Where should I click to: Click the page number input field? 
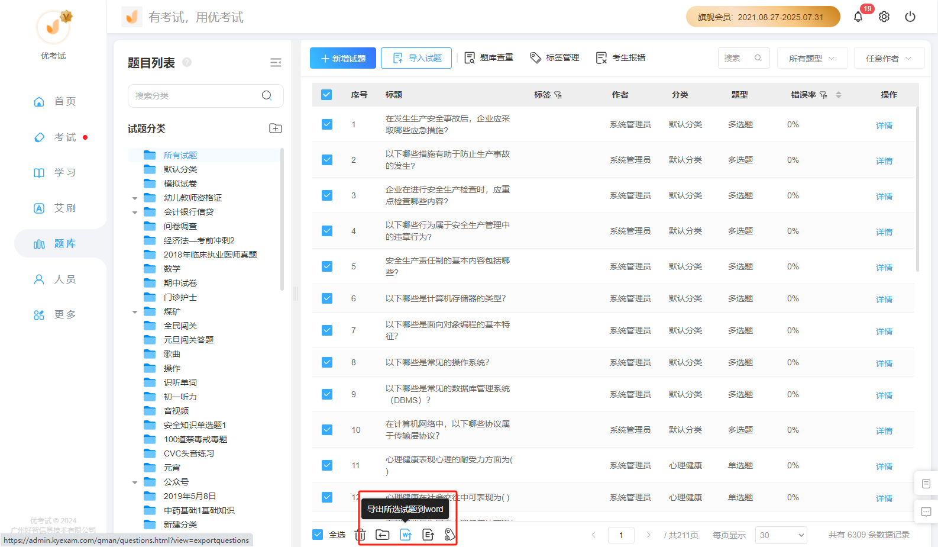(x=621, y=535)
